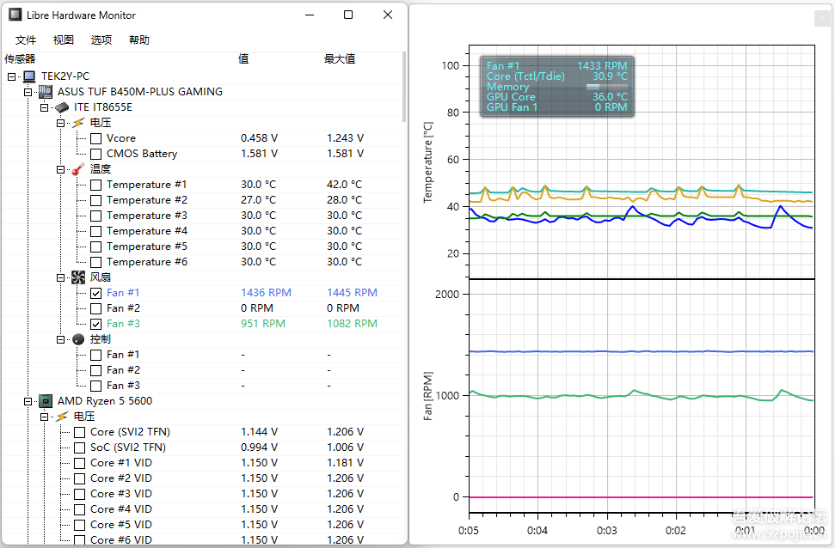835x548 pixels.
Task: Click the TEK2Y-PC computer icon
Action: [28, 75]
